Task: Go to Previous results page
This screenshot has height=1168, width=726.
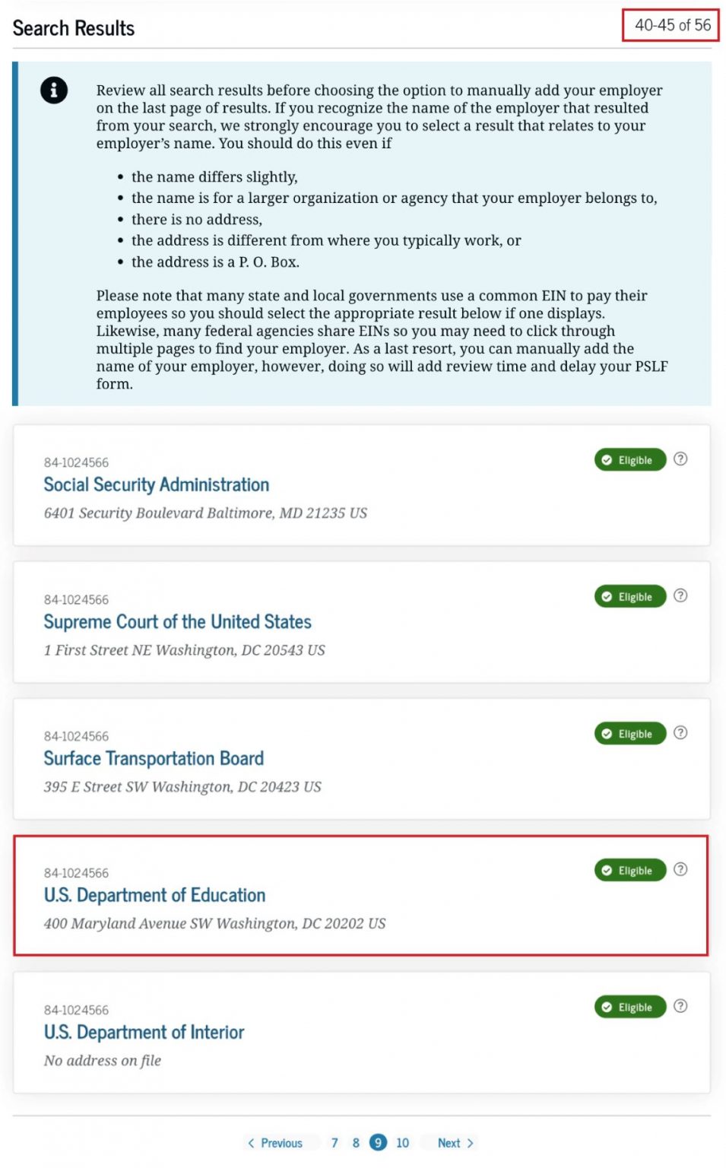Action: click(274, 1143)
